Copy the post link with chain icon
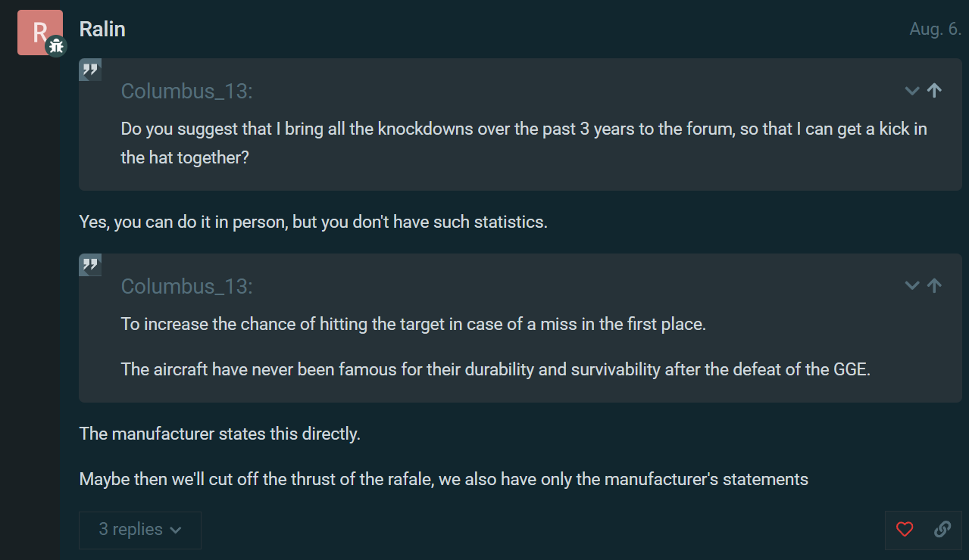 (x=942, y=530)
